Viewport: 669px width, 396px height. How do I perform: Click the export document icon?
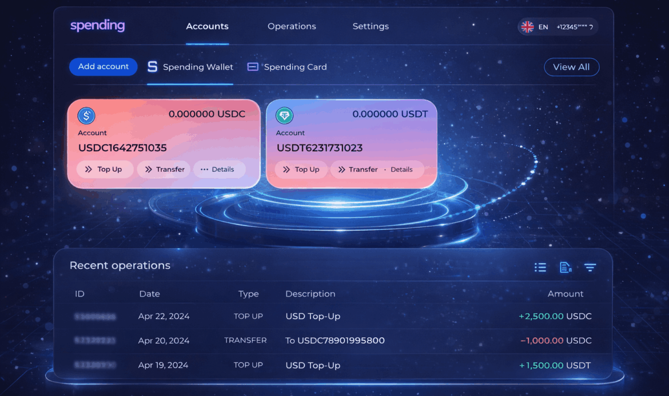(x=565, y=267)
